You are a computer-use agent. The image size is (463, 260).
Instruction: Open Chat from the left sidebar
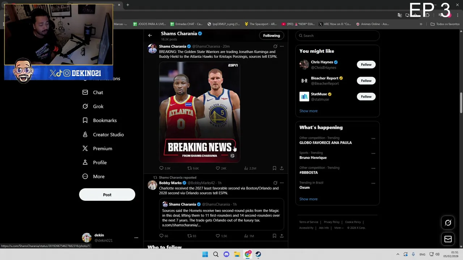(x=93, y=92)
